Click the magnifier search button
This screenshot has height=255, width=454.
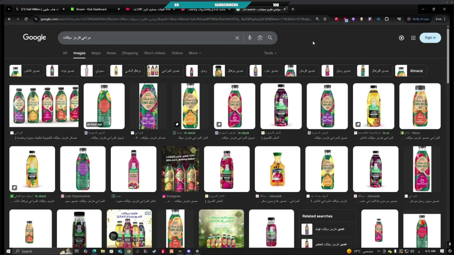tap(270, 38)
